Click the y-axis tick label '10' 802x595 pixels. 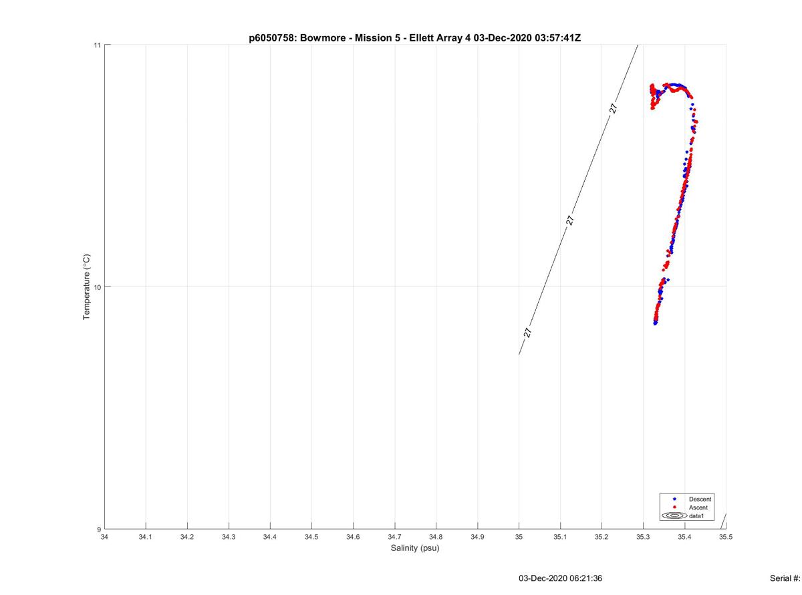tap(97, 287)
